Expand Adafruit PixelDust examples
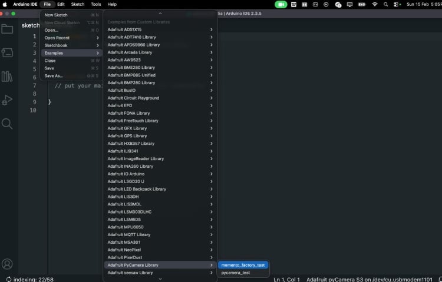Image resolution: width=442 pixels, height=282 pixels. point(160,257)
